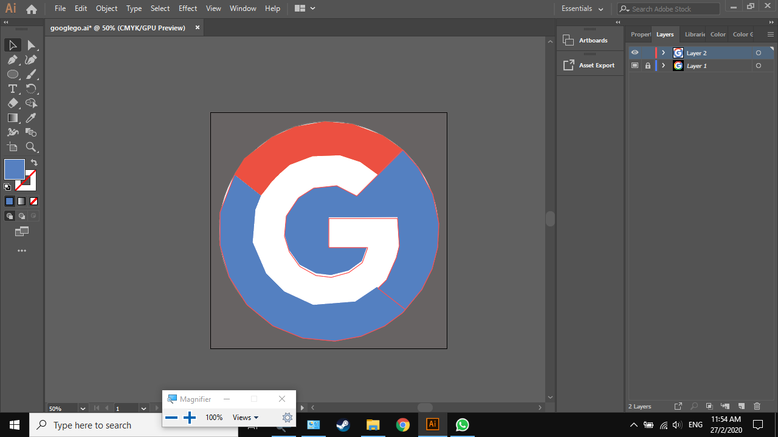Choose the Ellipse tool
The height and width of the screenshot is (437, 778).
(12, 74)
